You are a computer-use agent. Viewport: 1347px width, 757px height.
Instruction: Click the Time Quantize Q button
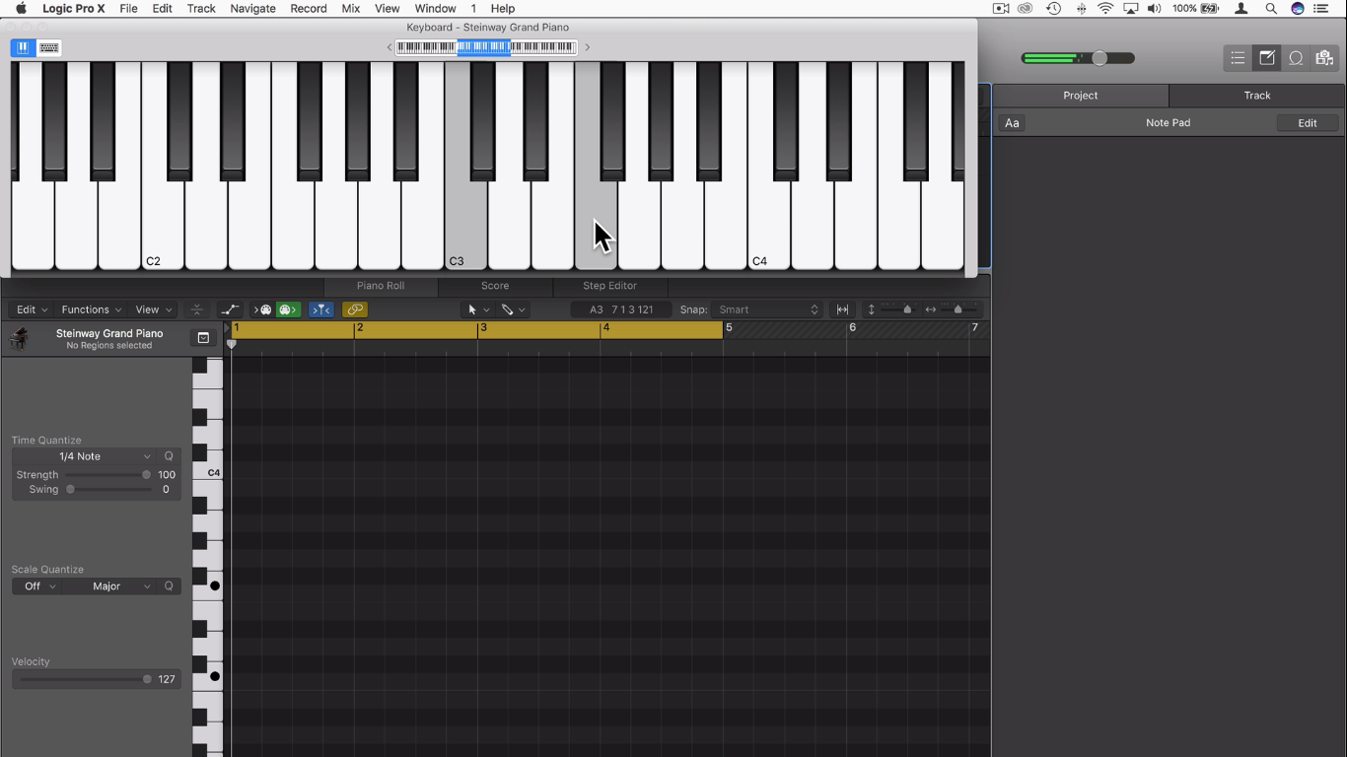coord(169,456)
